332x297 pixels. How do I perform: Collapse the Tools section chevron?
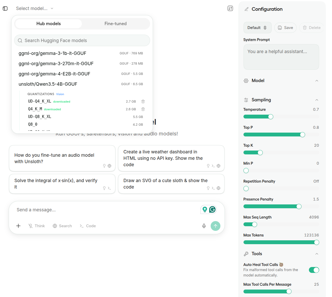tap(317, 254)
